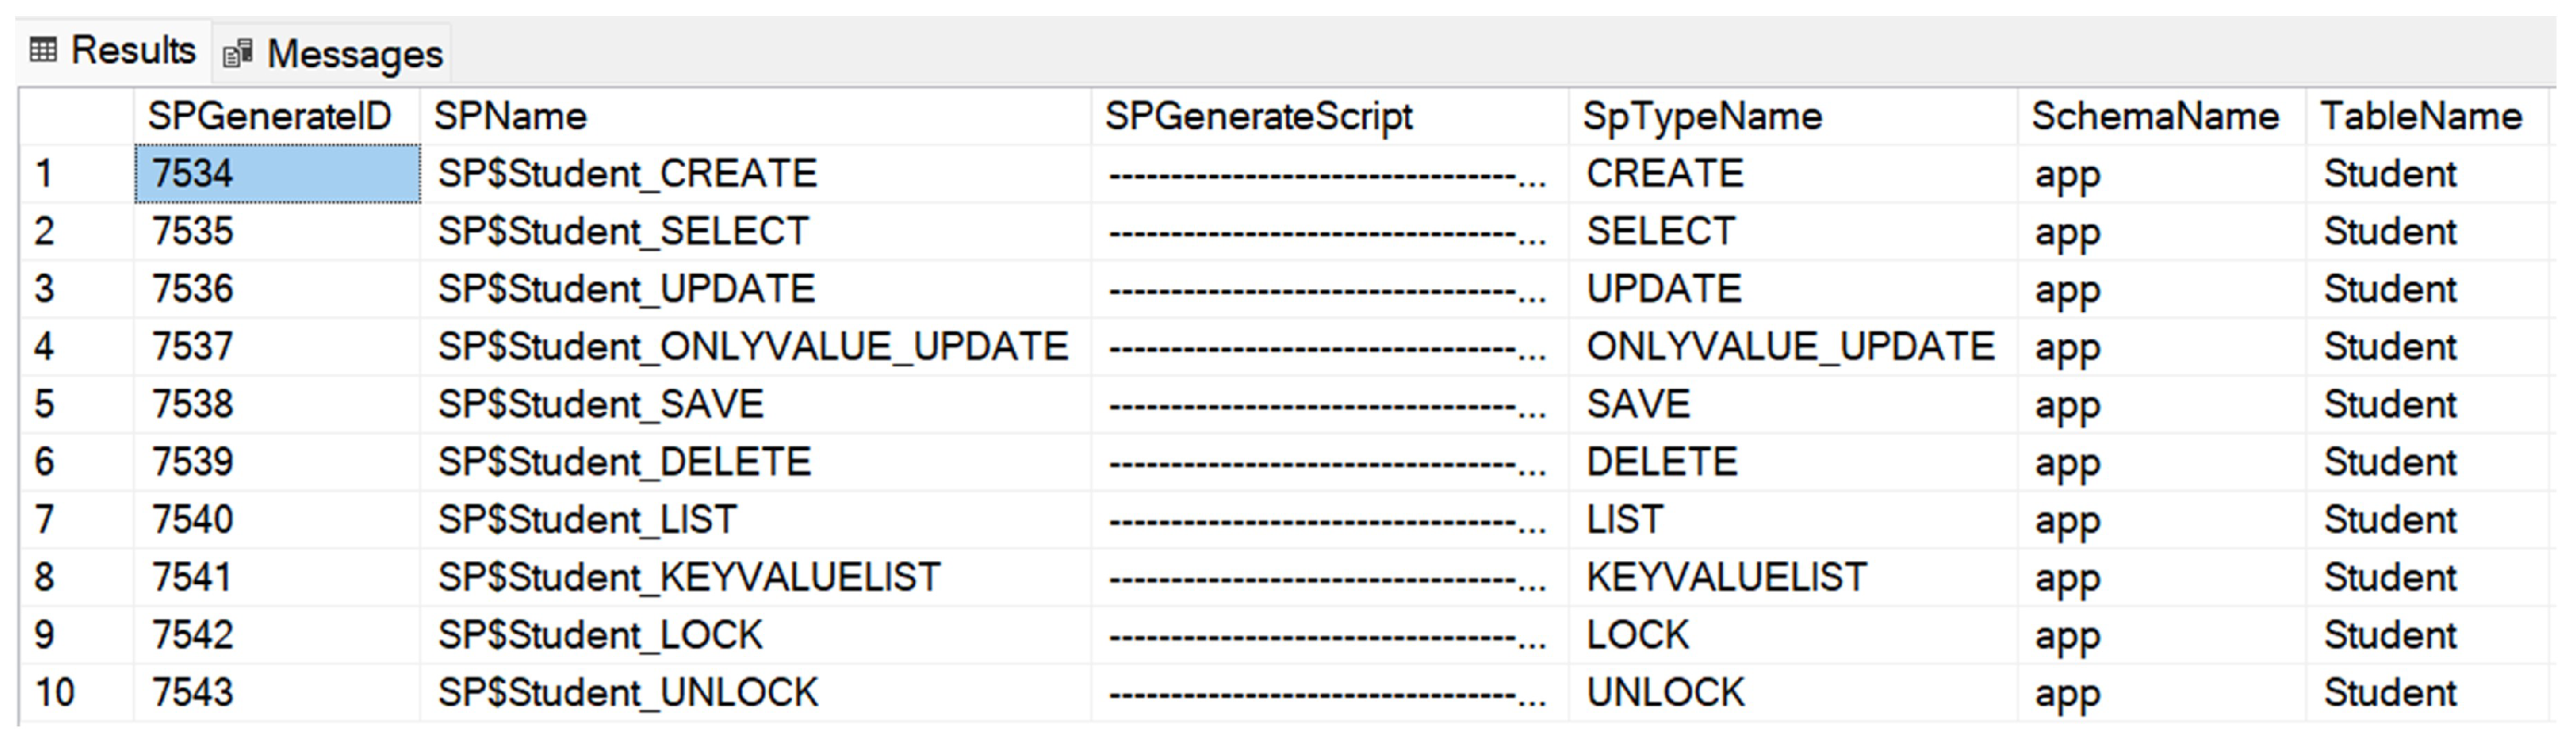Image resolution: width=2576 pixels, height=751 pixels.
Task: Select the UNLOCK type cell
Action: tap(1665, 693)
